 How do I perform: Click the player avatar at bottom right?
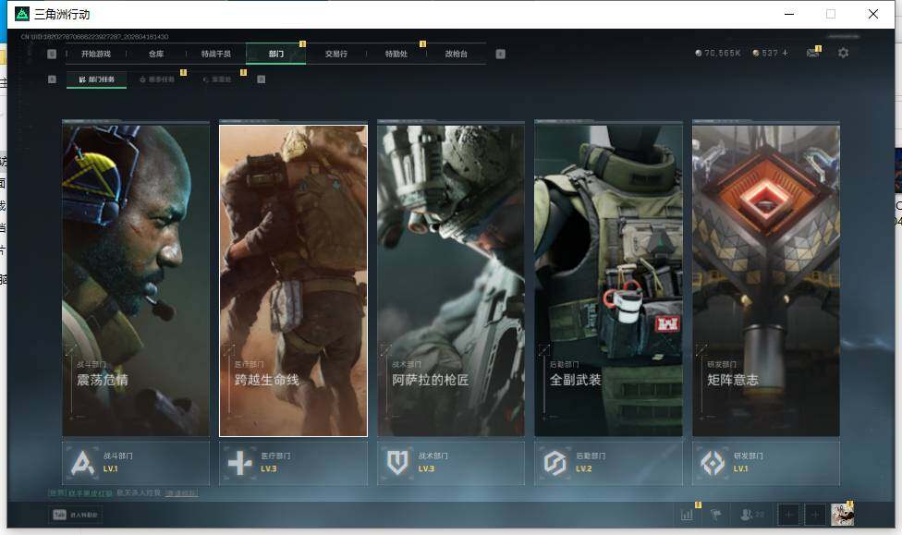coord(841,515)
